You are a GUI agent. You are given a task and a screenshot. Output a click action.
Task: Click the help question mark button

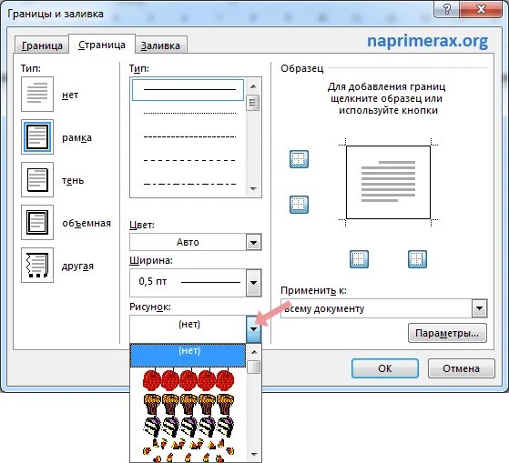[447, 9]
